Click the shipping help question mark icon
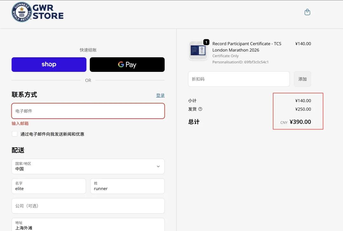 pyautogui.click(x=200, y=109)
